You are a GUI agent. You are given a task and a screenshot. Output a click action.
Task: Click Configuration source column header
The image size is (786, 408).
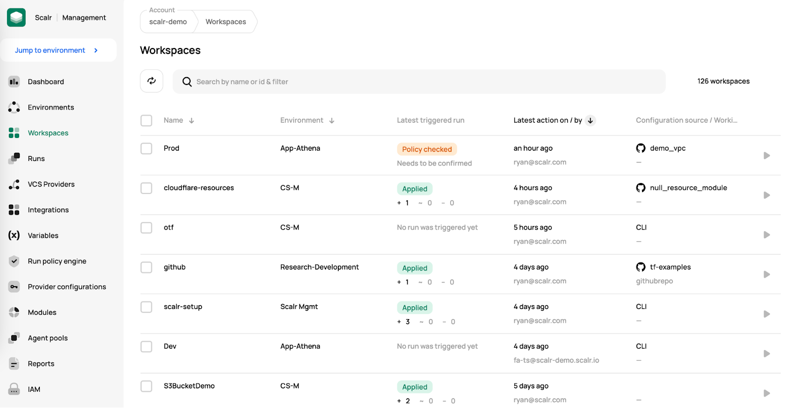click(x=686, y=120)
